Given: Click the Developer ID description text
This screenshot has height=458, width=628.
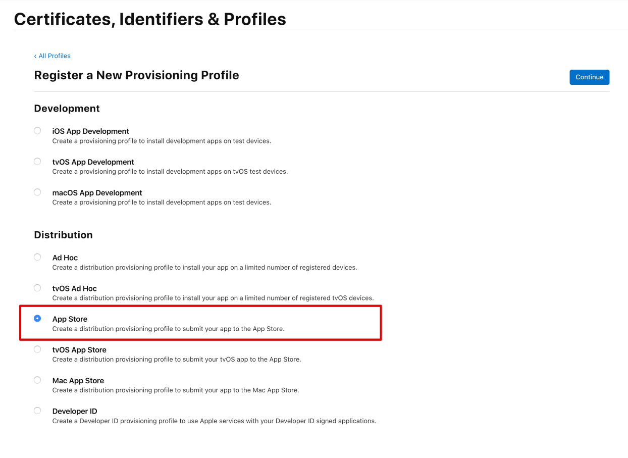Looking at the screenshot, I should coord(215,421).
